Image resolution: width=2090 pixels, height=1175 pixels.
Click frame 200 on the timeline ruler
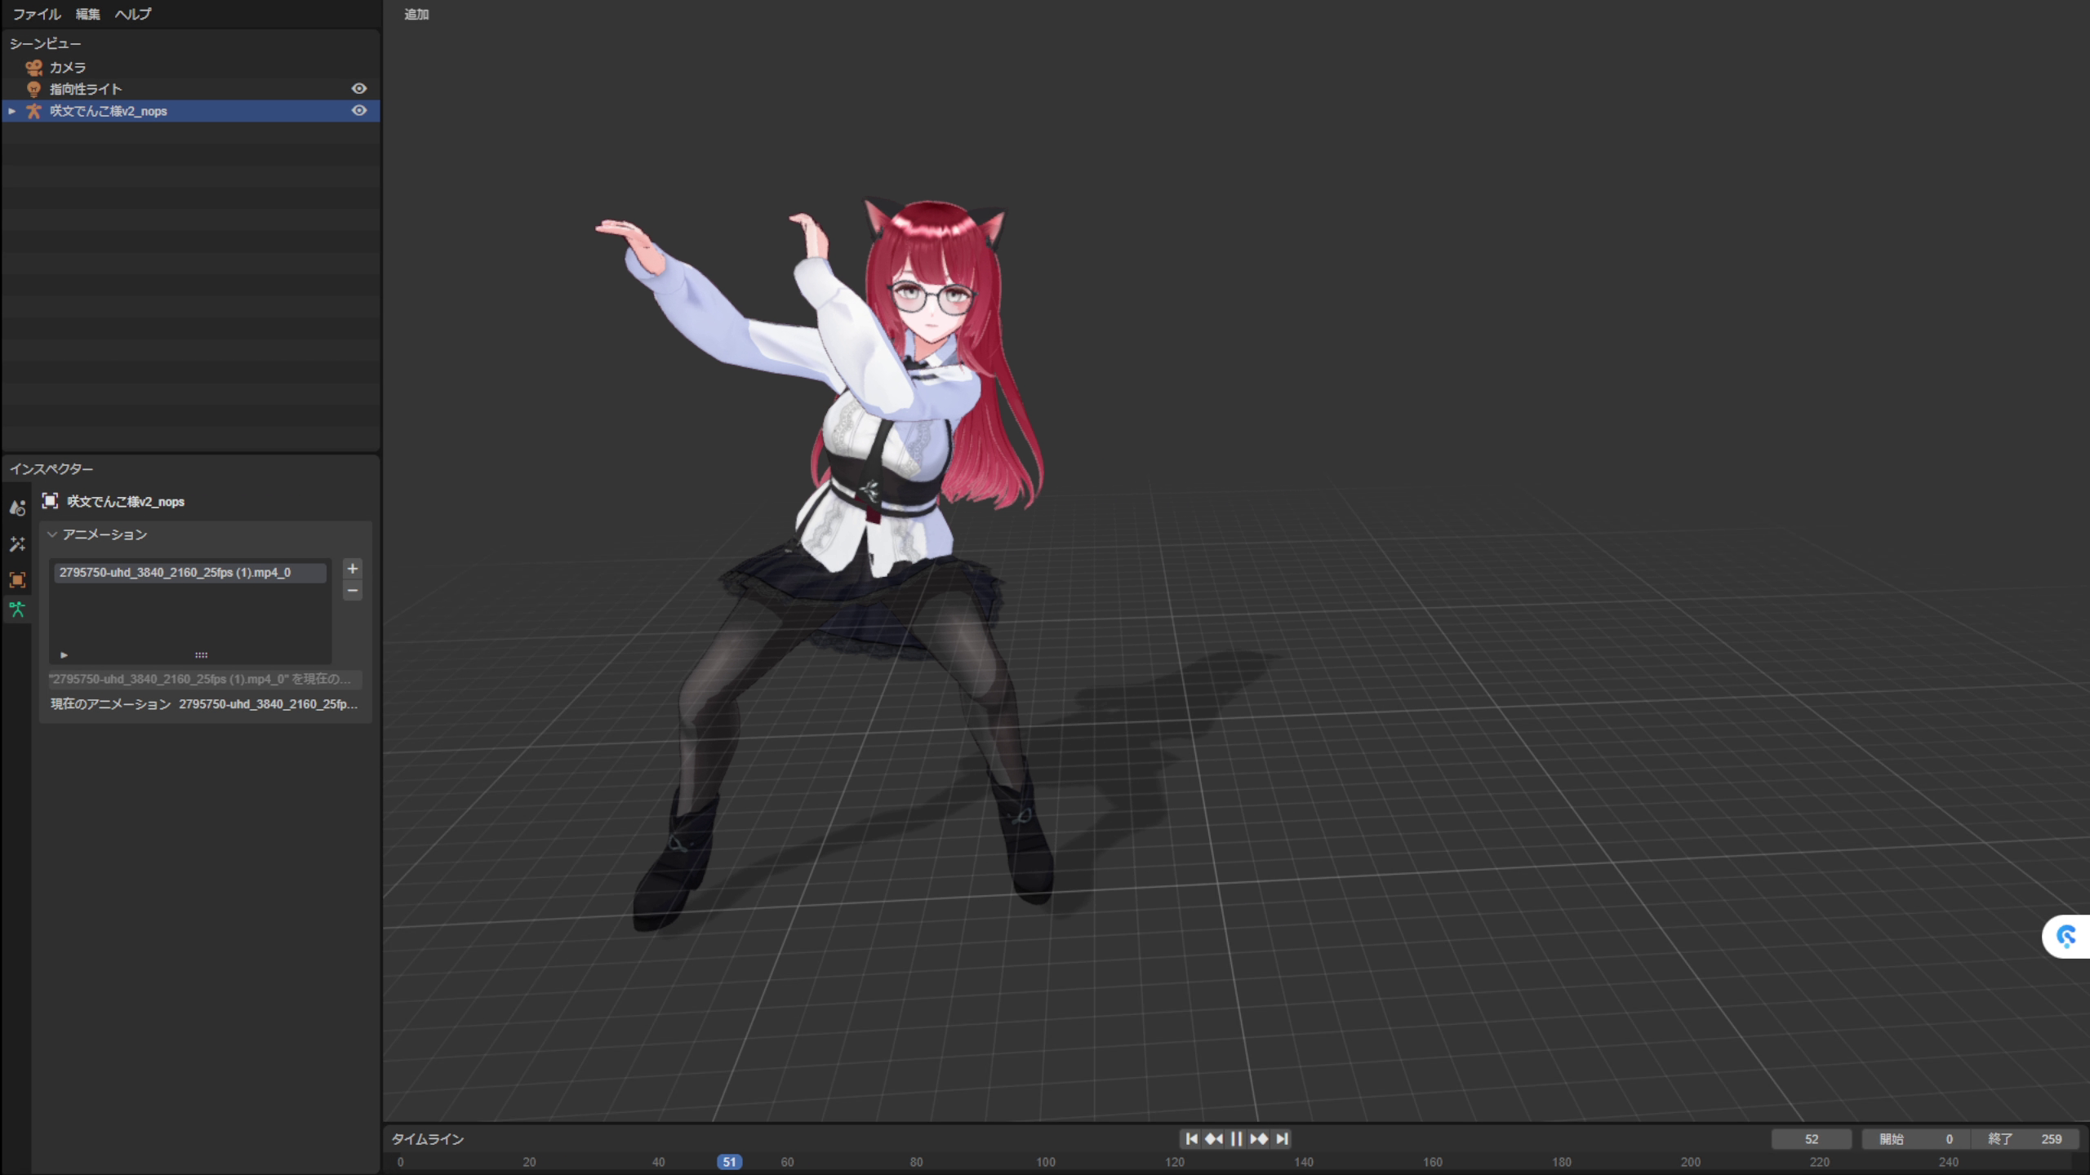[x=1691, y=1162]
